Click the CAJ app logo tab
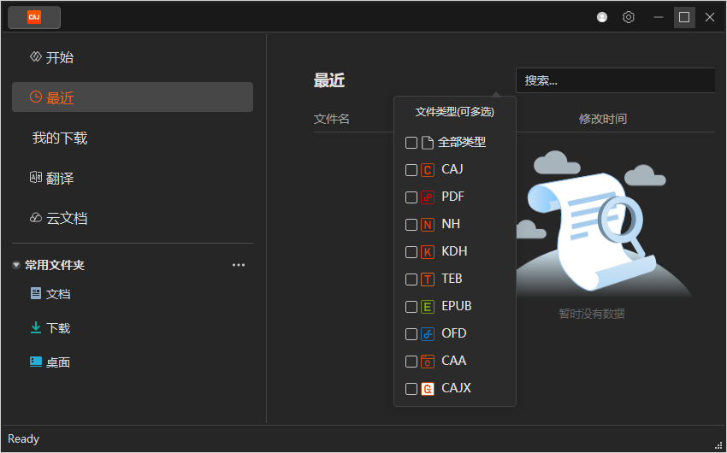This screenshot has height=453, width=727. click(x=34, y=18)
